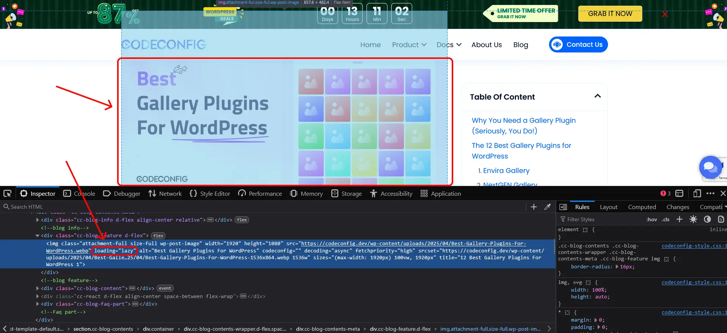This screenshot has height=333, width=727.
Task: Switch to the Computed tab
Action: [x=642, y=207]
